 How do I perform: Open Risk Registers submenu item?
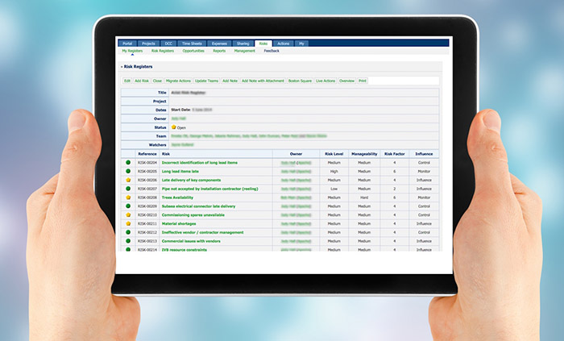point(163,51)
